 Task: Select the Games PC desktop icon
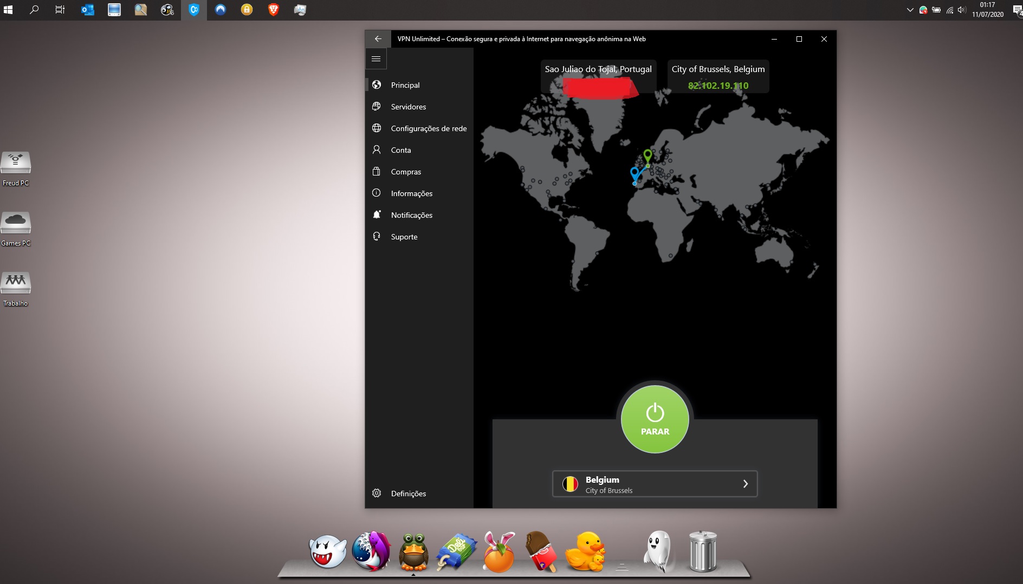16,229
